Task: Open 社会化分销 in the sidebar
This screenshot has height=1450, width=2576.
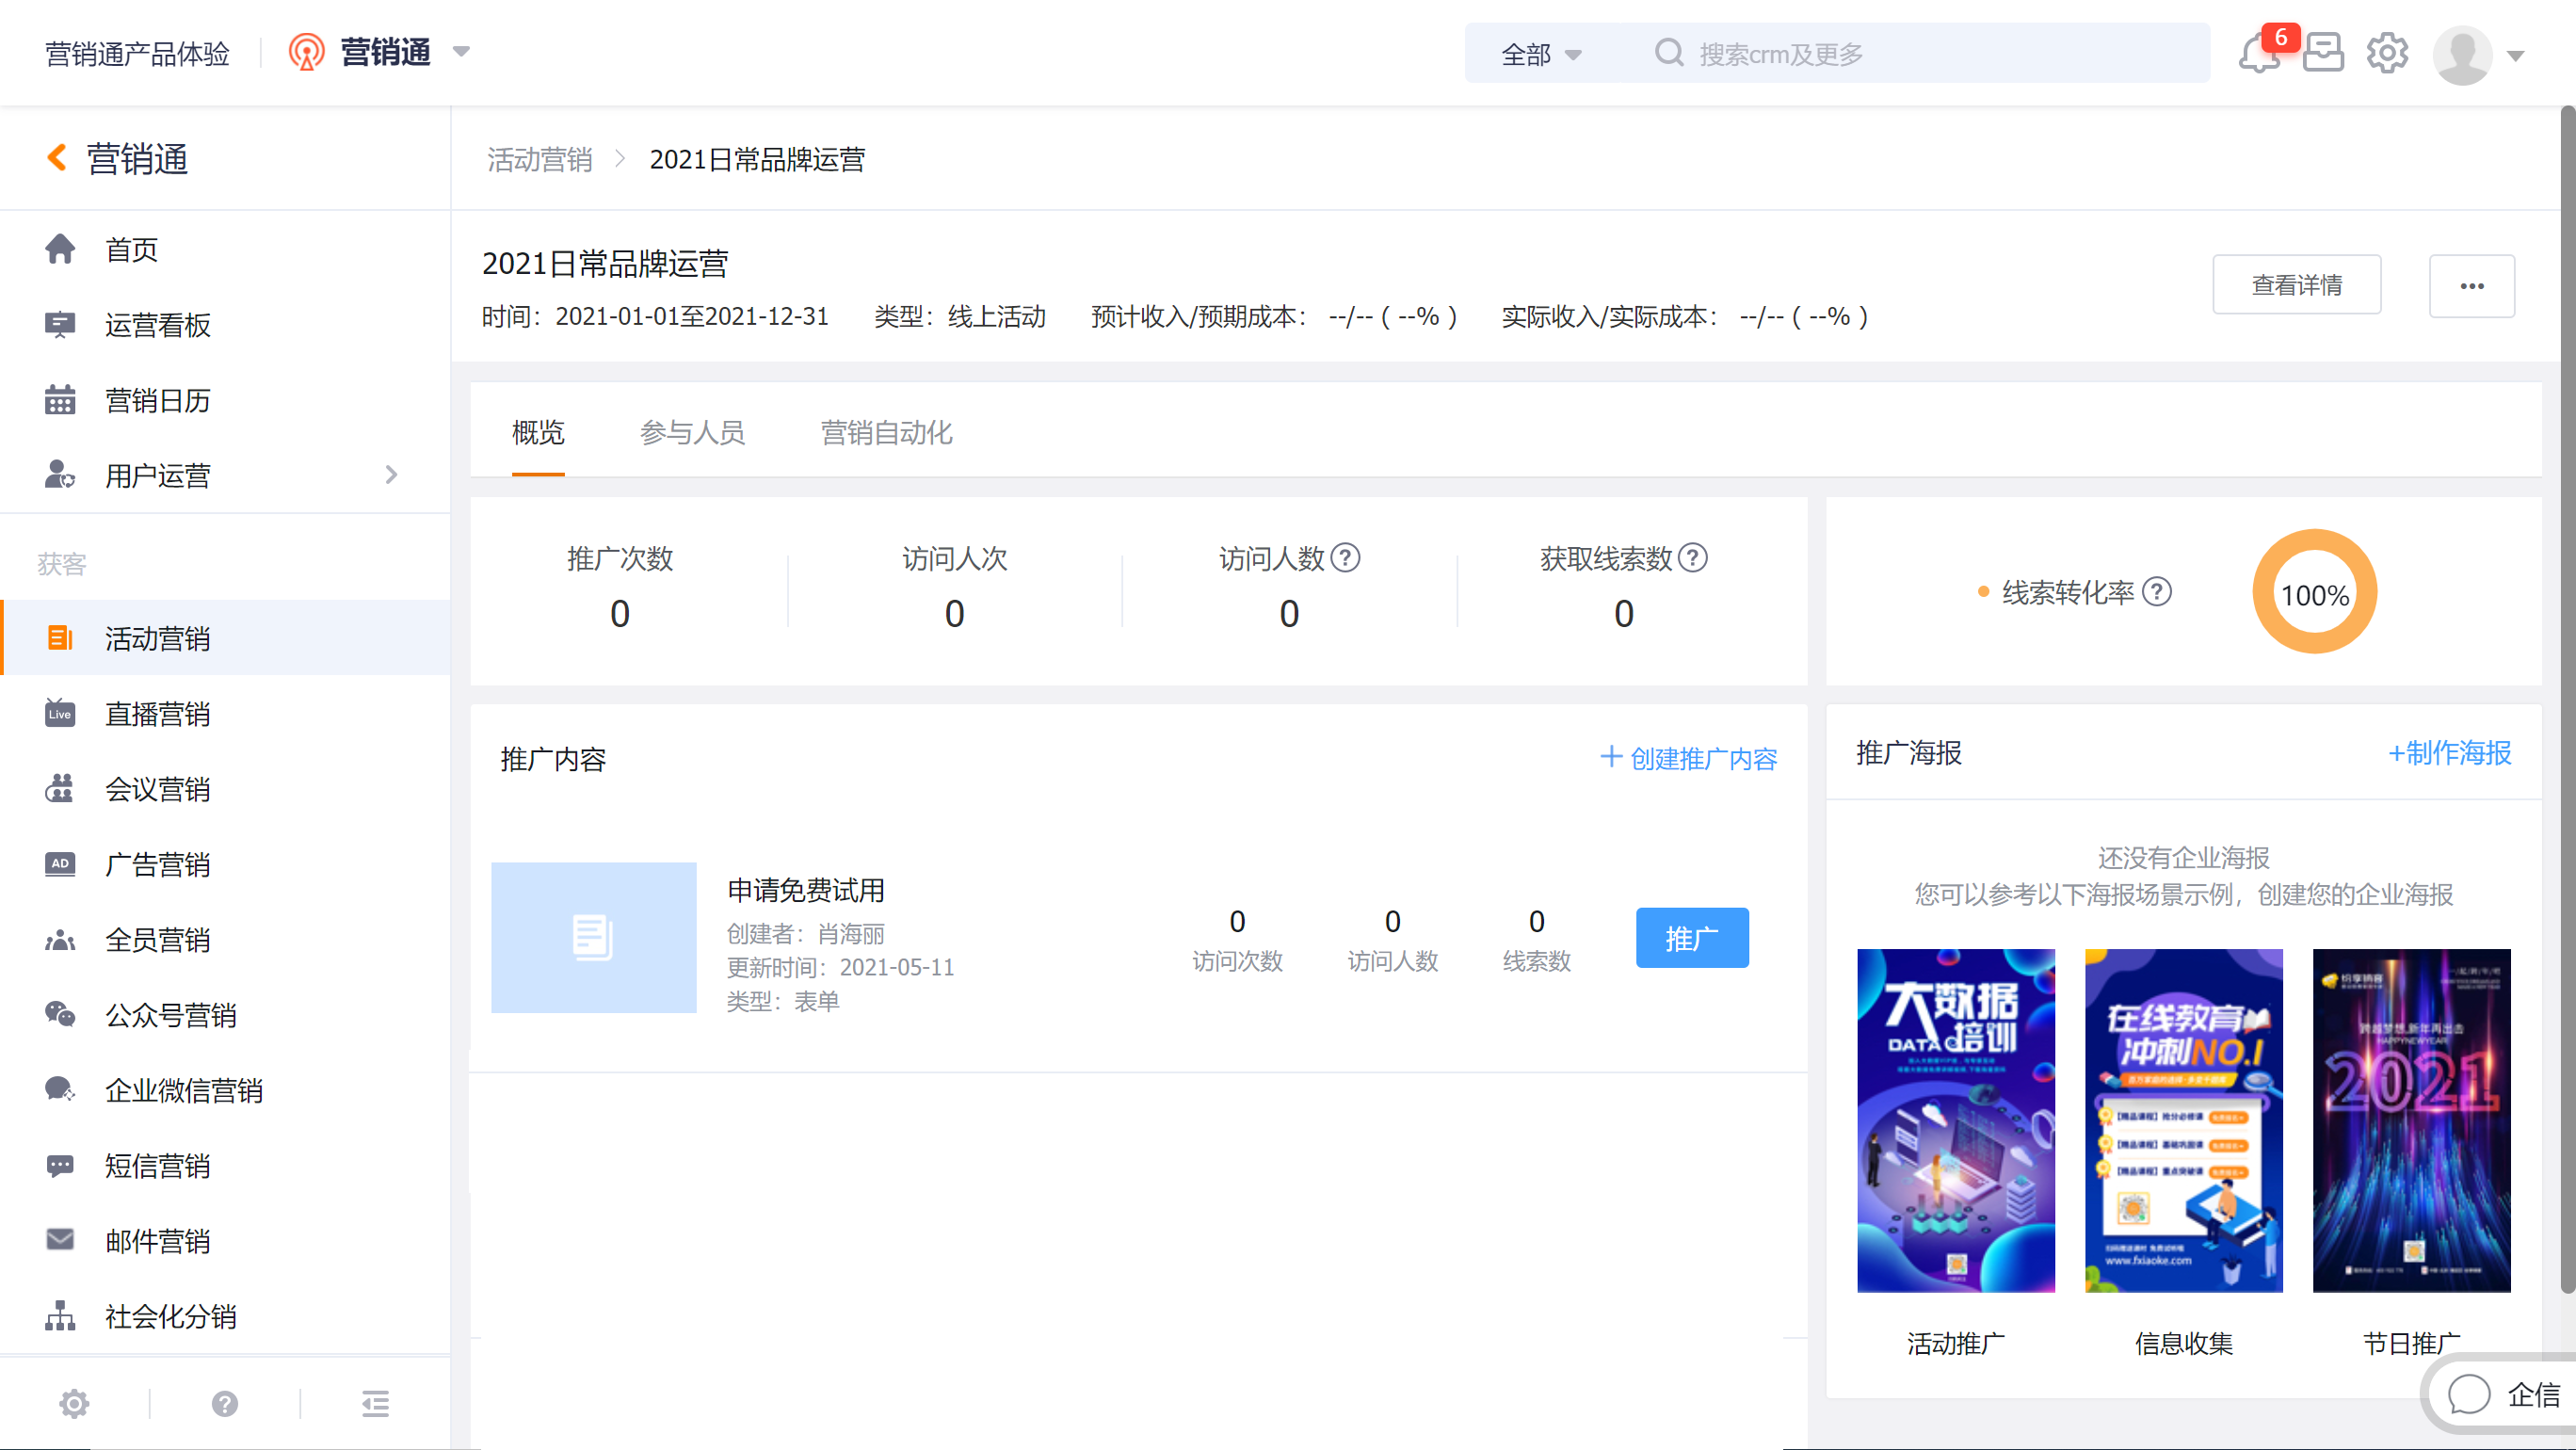Action: click(226, 1316)
